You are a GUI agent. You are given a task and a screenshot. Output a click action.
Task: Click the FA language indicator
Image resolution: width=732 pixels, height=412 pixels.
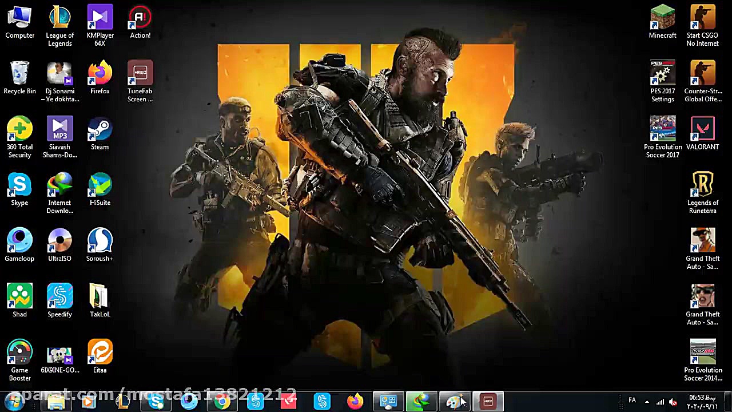632,400
